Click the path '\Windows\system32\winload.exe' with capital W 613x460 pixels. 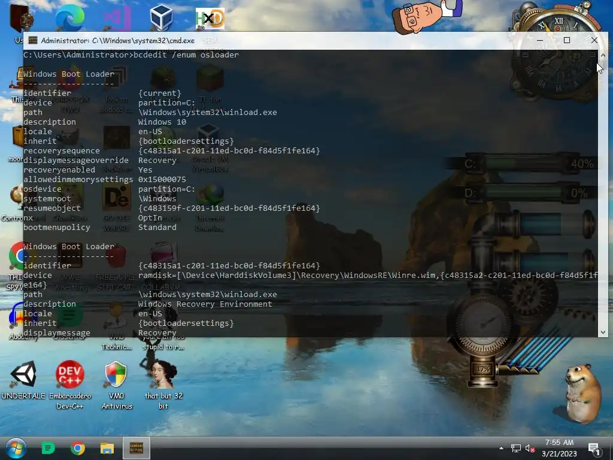[208, 112]
